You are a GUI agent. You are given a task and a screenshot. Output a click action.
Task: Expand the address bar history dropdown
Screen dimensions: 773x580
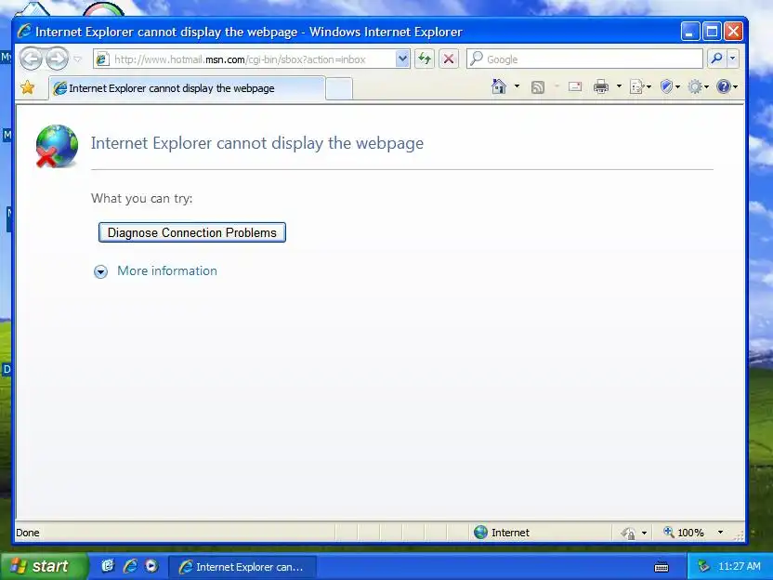pyautogui.click(x=403, y=59)
